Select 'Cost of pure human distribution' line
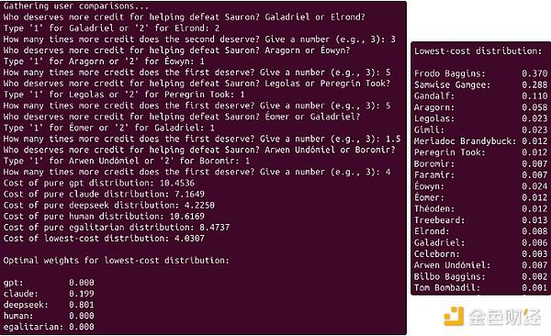This screenshot has width=551, height=336. pos(104,216)
